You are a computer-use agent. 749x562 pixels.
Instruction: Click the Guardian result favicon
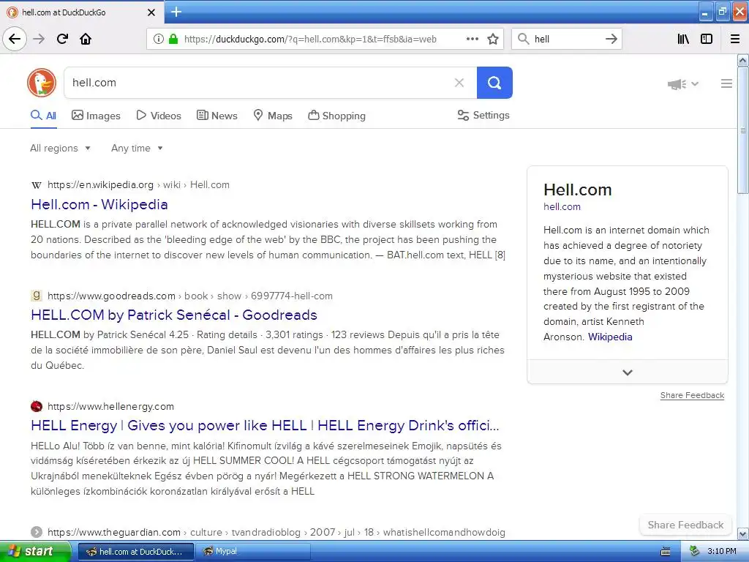[x=37, y=532]
